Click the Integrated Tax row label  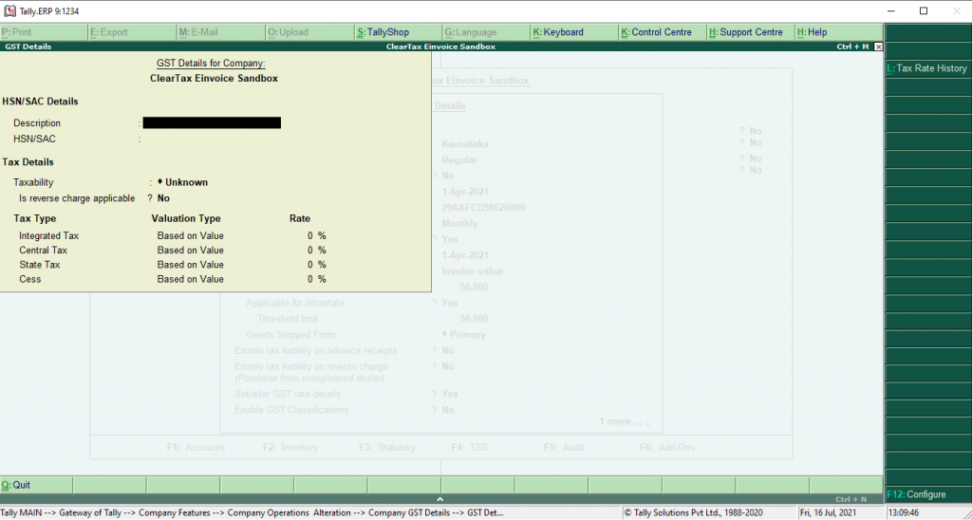click(49, 235)
